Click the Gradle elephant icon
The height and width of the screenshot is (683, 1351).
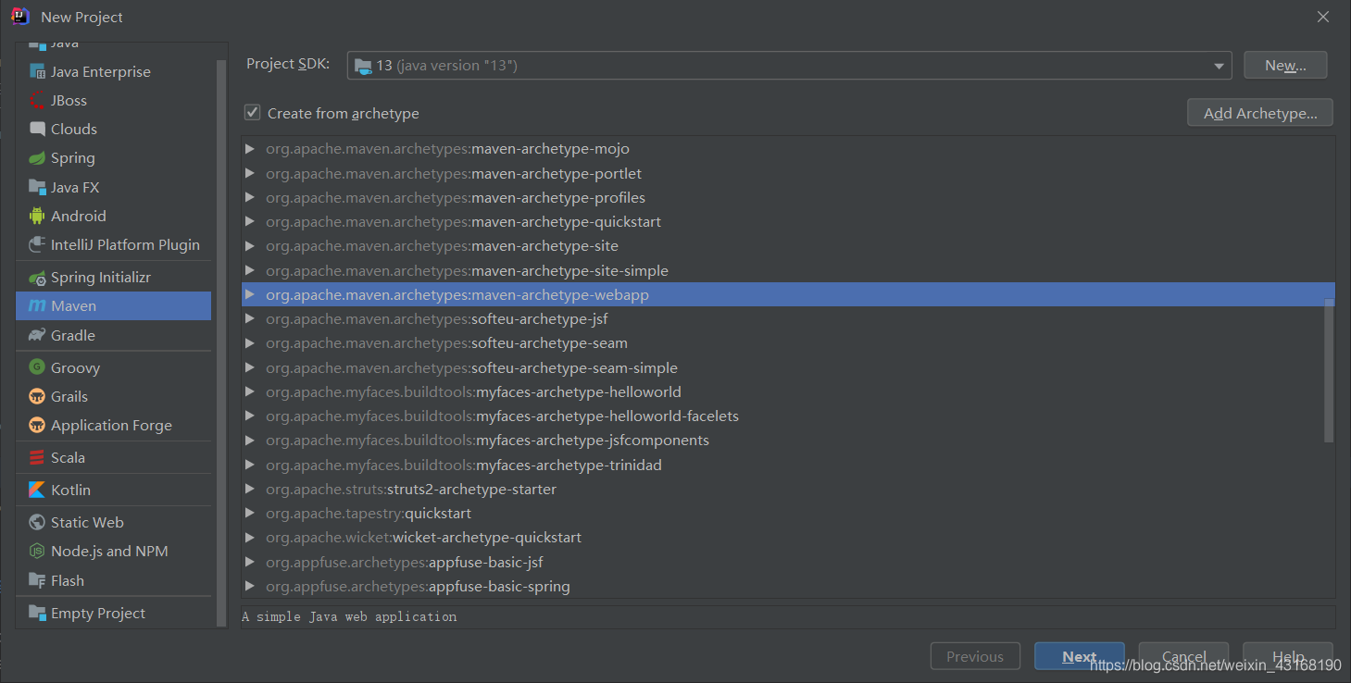tap(37, 335)
